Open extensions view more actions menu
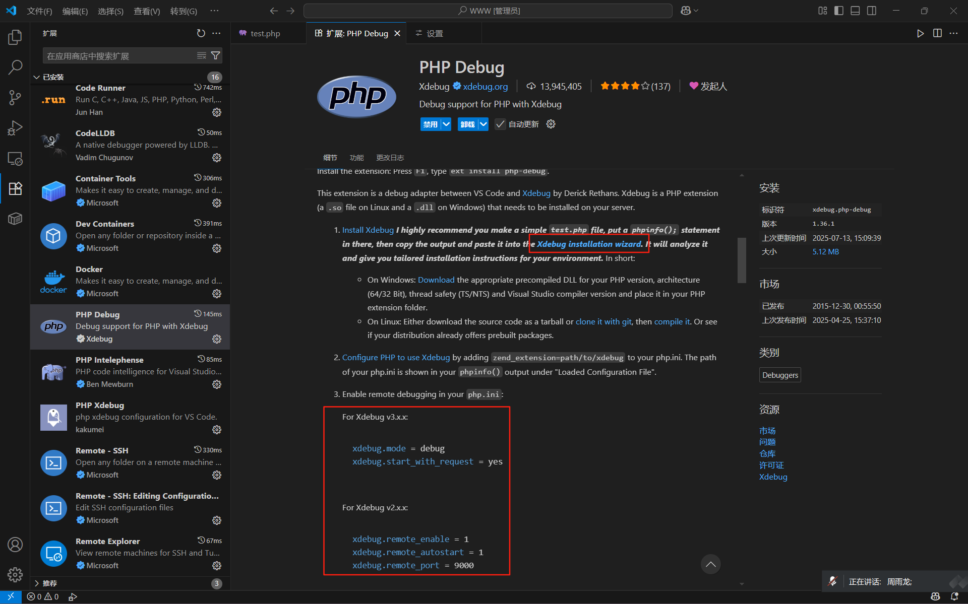This screenshot has height=604, width=968. [x=216, y=33]
